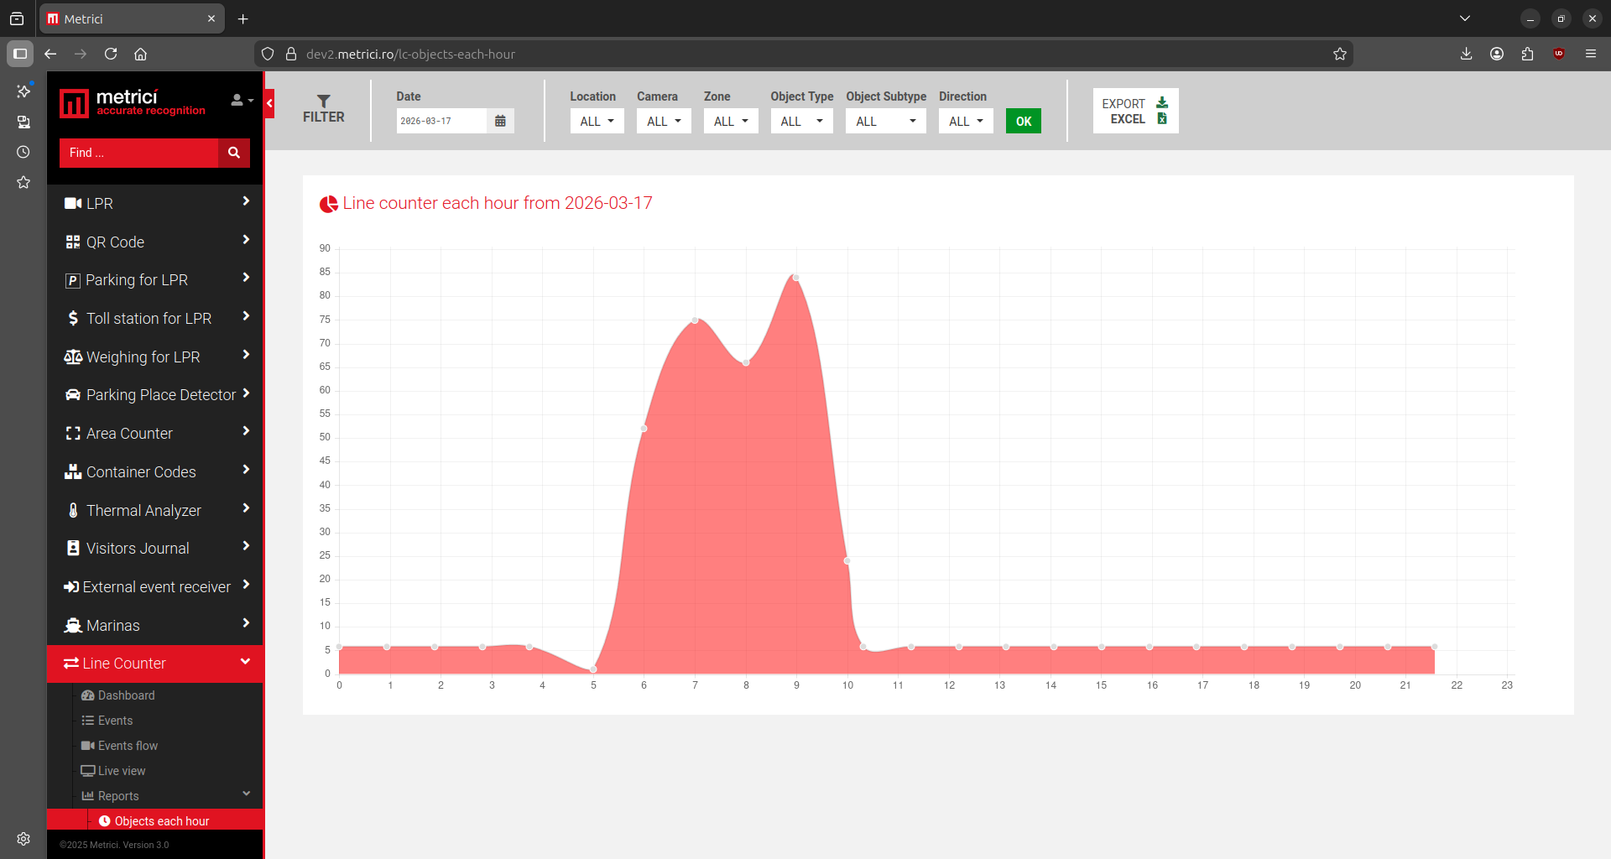Click the Metrici logo
1611x859 pixels.
[x=133, y=103]
